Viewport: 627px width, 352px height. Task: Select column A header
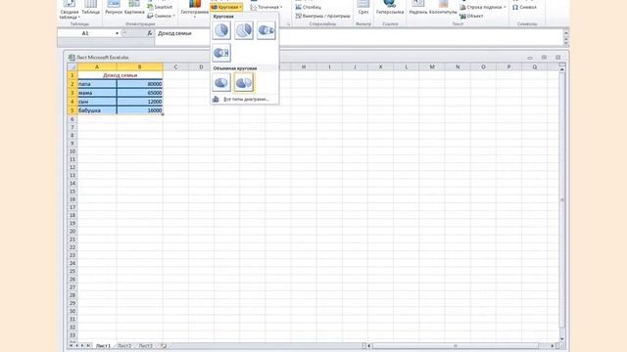click(x=97, y=66)
